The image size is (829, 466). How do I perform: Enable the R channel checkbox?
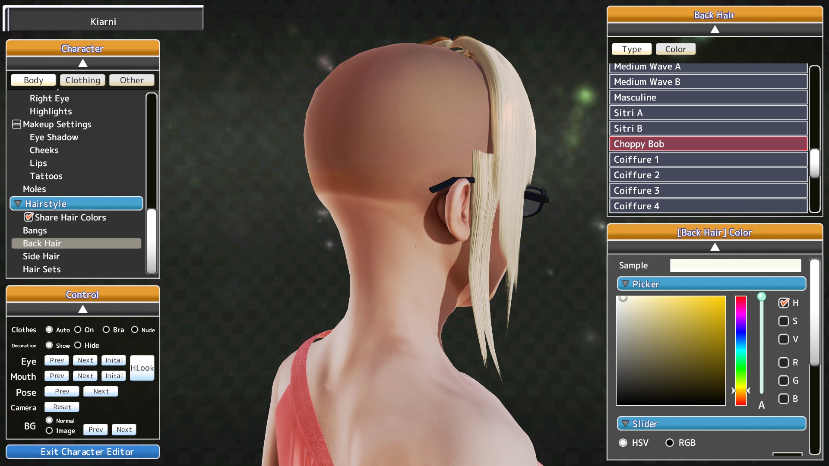(784, 362)
